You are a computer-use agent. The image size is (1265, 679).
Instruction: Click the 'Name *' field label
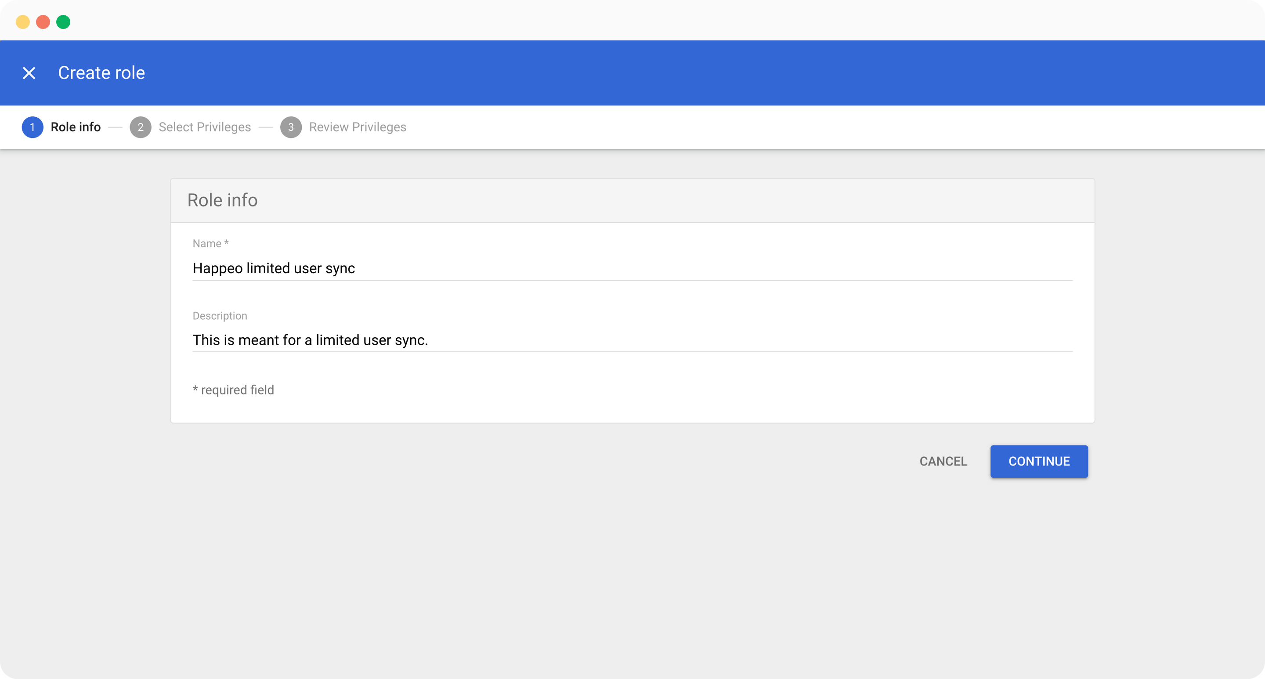pyautogui.click(x=211, y=243)
